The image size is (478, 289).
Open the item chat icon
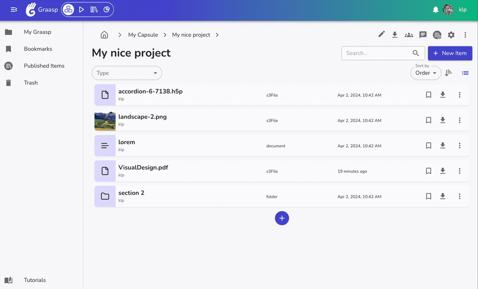coord(423,34)
